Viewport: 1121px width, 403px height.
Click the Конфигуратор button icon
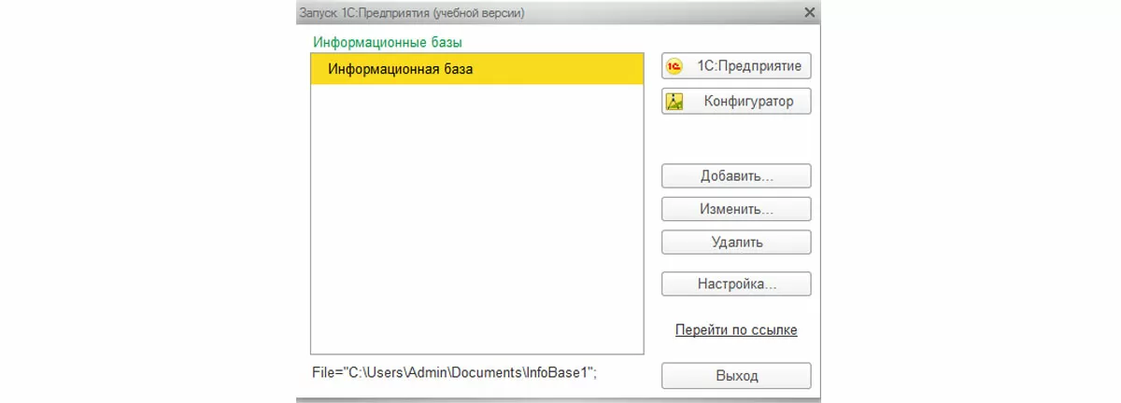[675, 102]
